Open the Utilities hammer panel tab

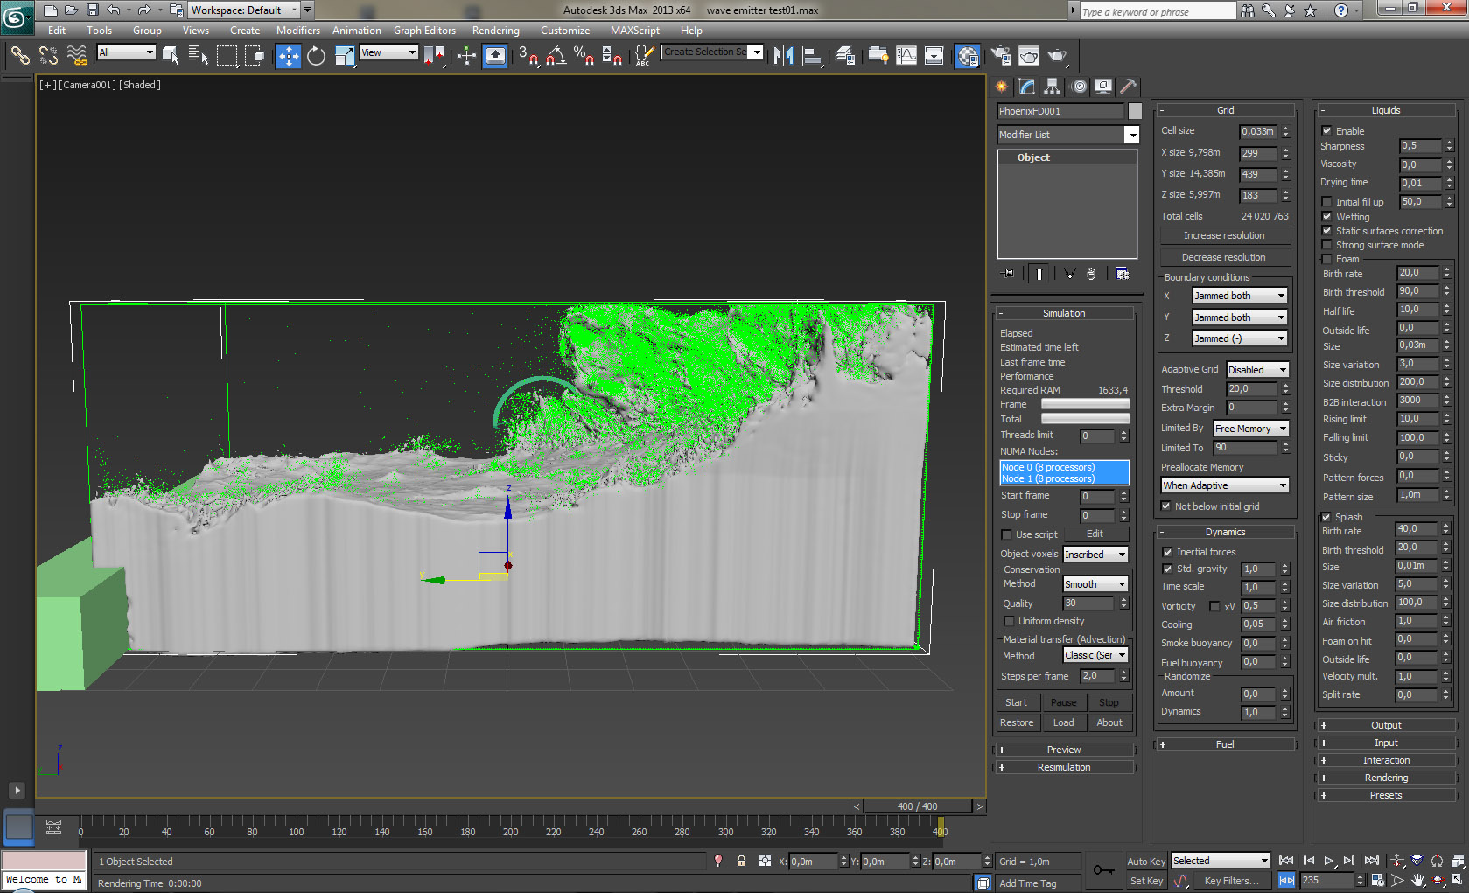(1129, 87)
